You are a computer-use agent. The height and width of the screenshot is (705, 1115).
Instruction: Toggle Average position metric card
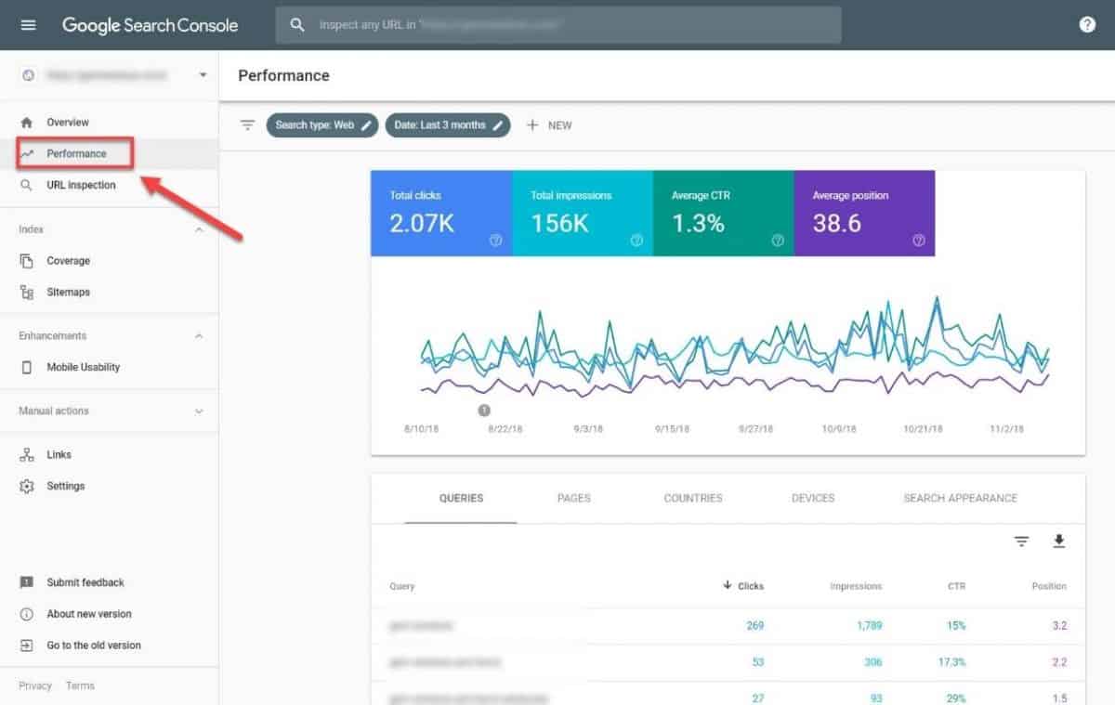pyautogui.click(x=865, y=214)
